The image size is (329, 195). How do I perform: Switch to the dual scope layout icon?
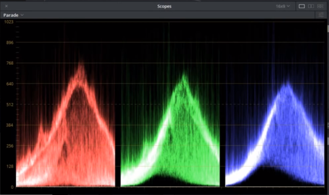[x=311, y=6]
